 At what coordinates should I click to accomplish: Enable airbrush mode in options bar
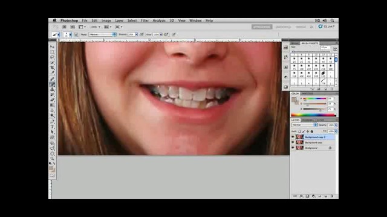[166, 34]
